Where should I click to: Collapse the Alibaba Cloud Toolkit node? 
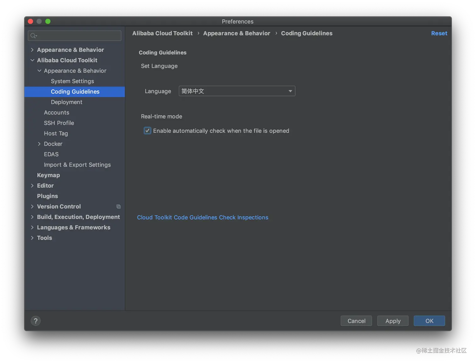tap(32, 60)
